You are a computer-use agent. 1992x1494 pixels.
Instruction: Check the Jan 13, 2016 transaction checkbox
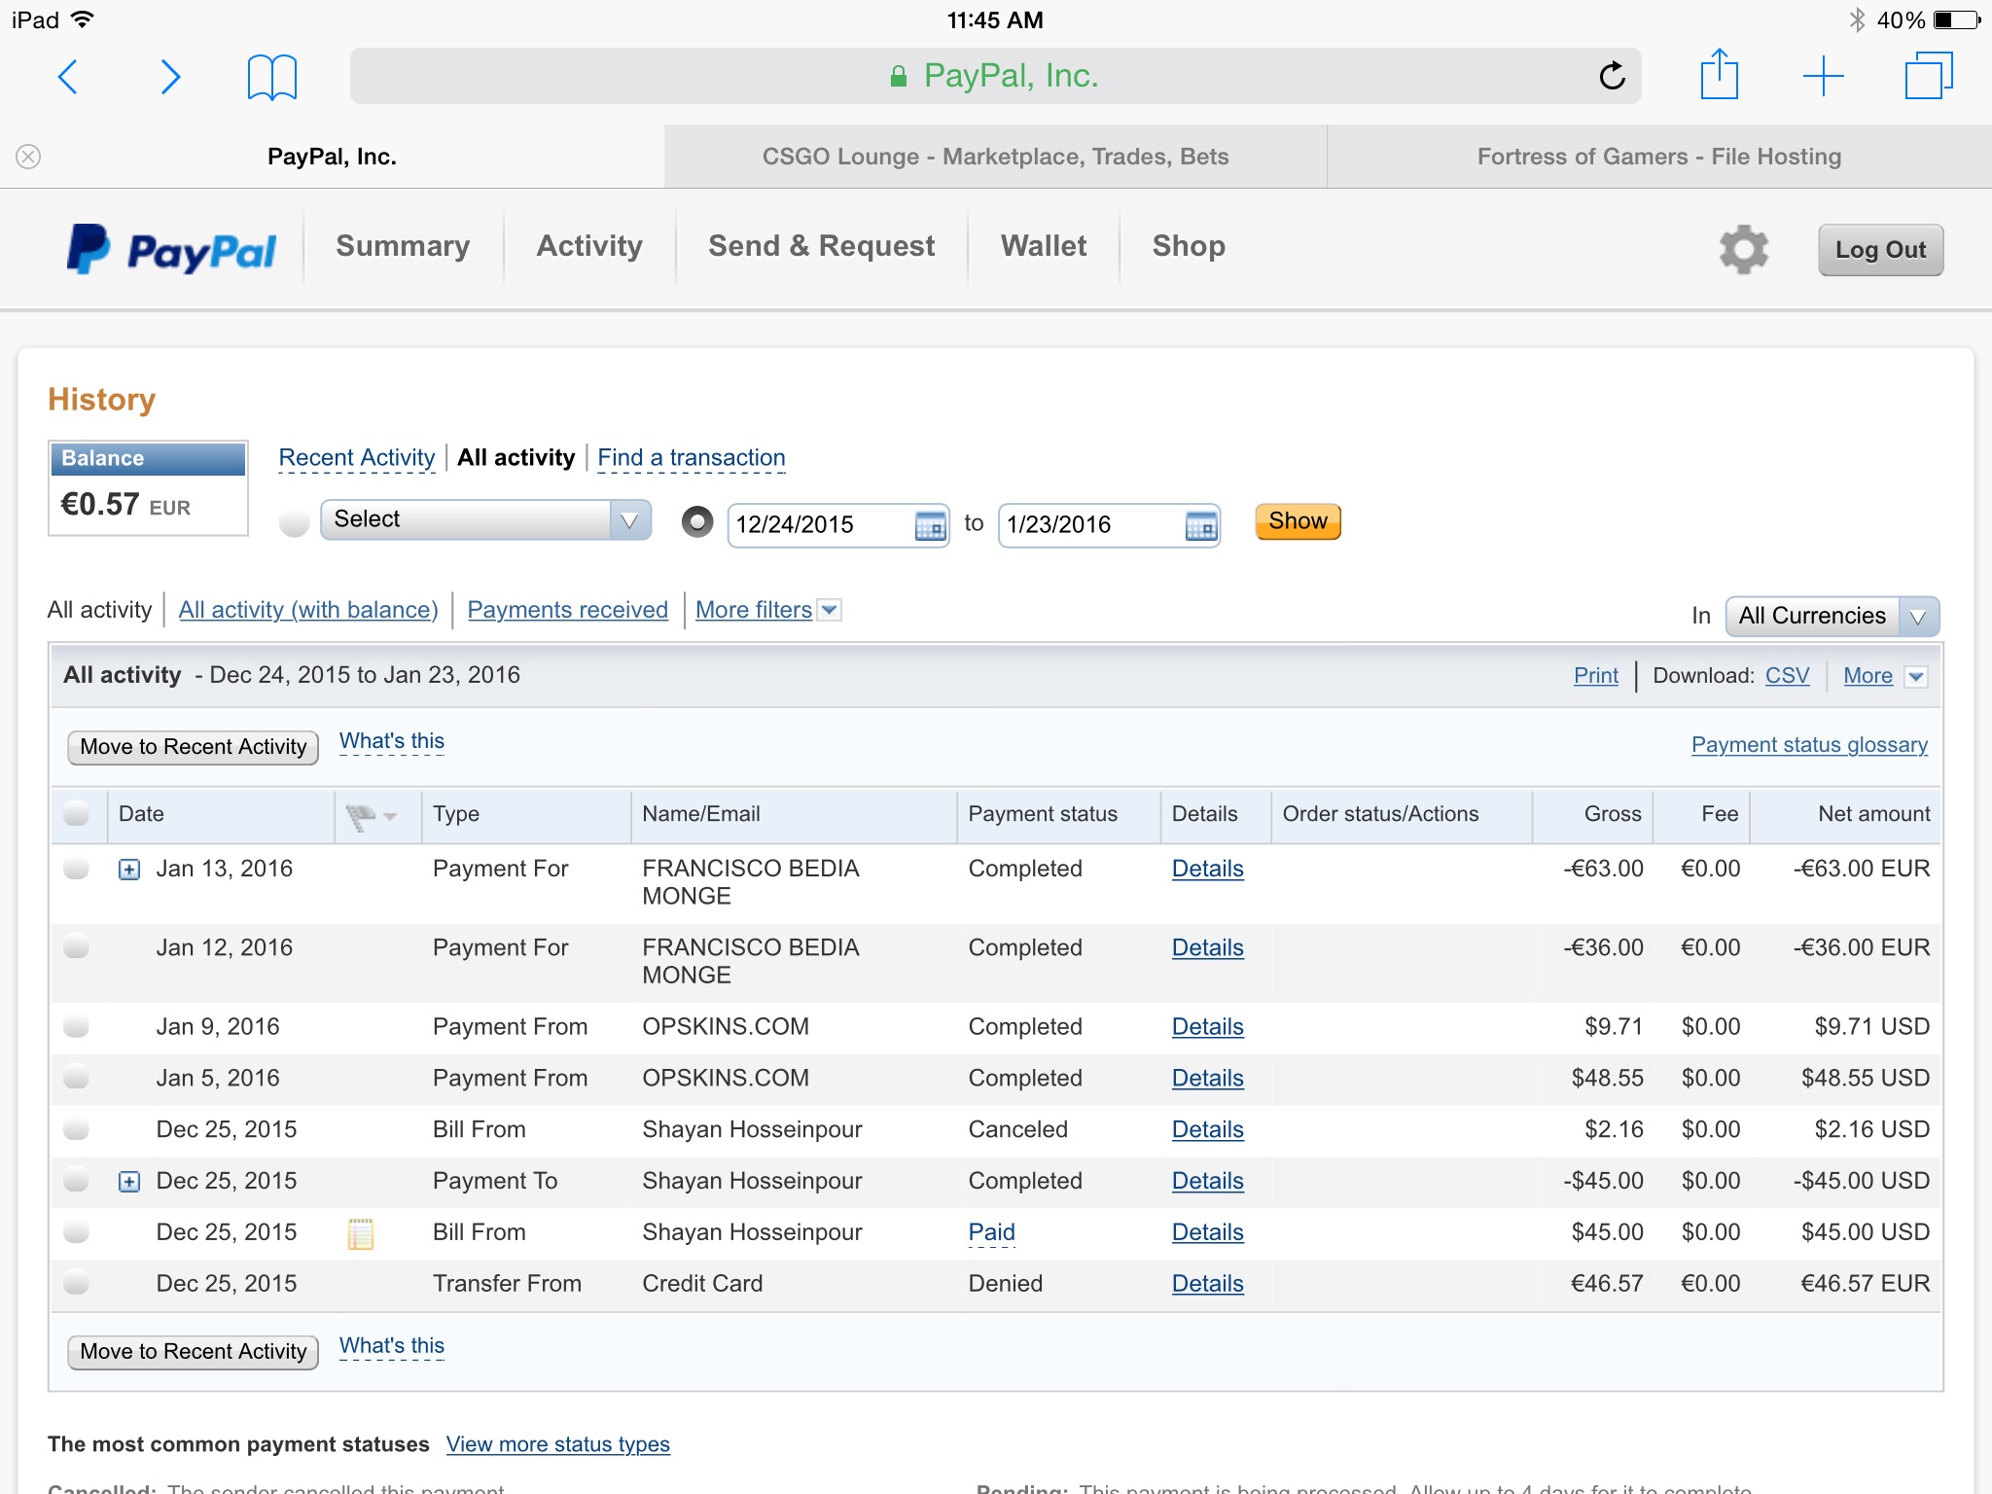click(x=76, y=869)
